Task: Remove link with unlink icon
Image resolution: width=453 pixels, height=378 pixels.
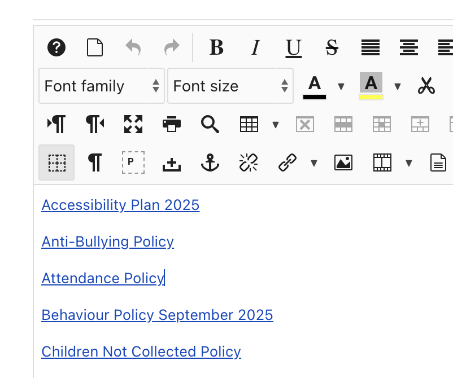Action: (x=249, y=163)
